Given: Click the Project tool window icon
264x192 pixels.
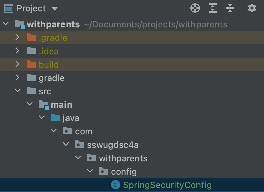Looking at the screenshot, I should [9, 9].
